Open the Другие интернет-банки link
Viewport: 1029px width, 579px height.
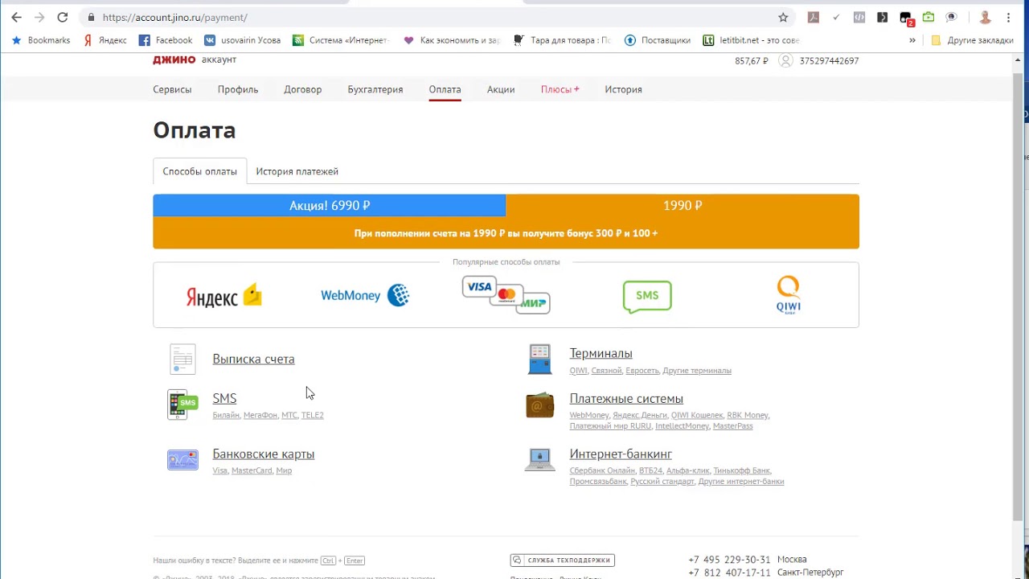coord(741,481)
